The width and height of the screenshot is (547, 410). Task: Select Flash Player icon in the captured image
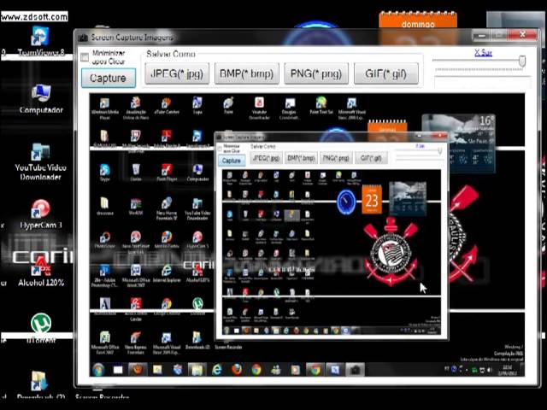point(167,173)
